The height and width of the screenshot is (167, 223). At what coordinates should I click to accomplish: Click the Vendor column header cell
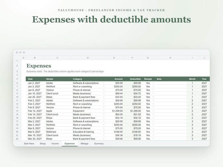point(57,79)
